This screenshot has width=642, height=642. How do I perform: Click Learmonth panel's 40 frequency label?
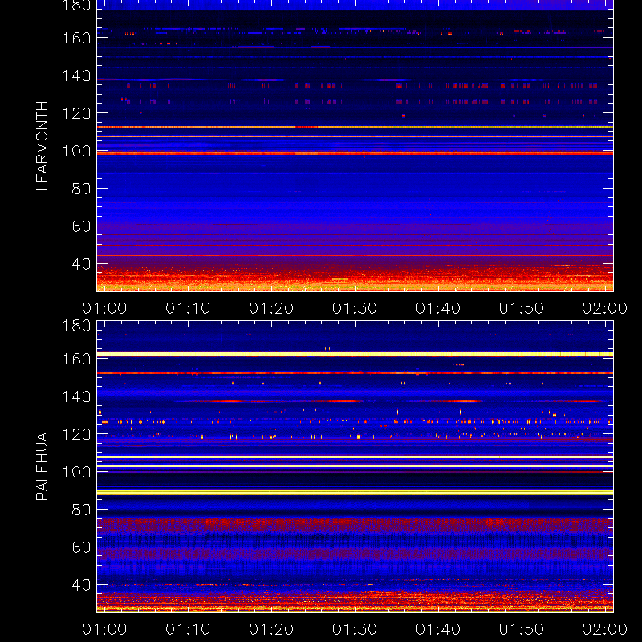(81, 264)
